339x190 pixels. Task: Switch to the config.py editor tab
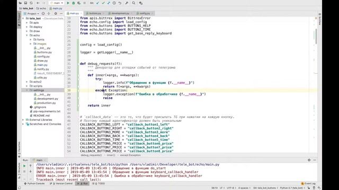pos(145,13)
